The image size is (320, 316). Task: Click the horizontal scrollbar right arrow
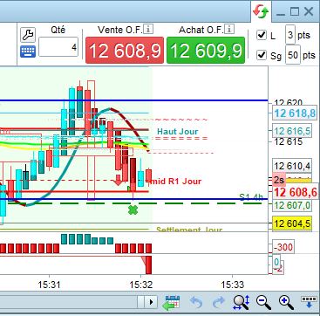point(151,302)
